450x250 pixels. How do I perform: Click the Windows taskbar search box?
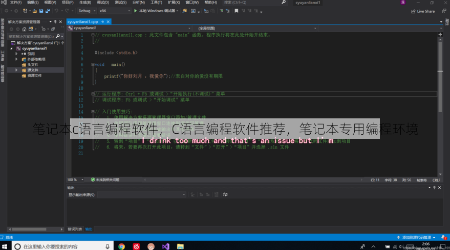click(62, 246)
